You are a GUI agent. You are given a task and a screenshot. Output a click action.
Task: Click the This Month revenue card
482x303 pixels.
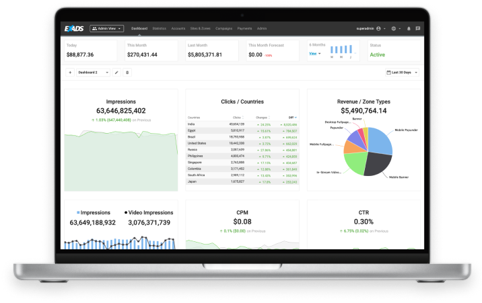point(151,50)
